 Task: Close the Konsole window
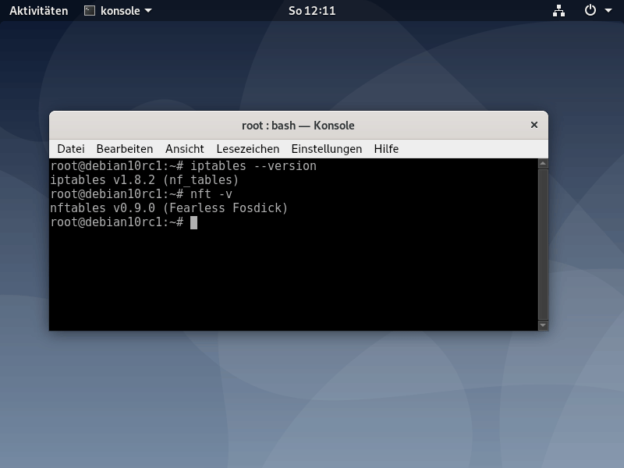coord(534,125)
